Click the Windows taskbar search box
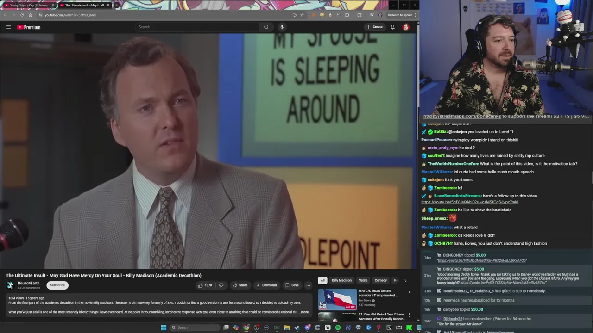This screenshot has height=333, width=593. pyautogui.click(x=195, y=327)
